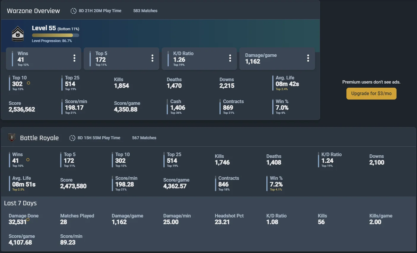Select the Battle Royale section title
This screenshot has width=417, height=253.
coord(39,138)
